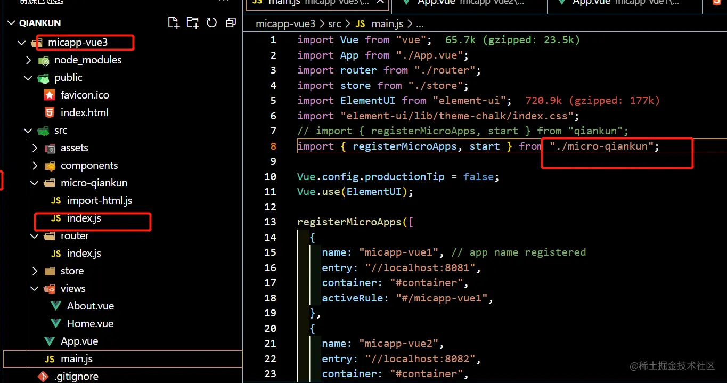
Task: Click the "#/micapp-vue1" activeRule string
Action: coord(442,298)
